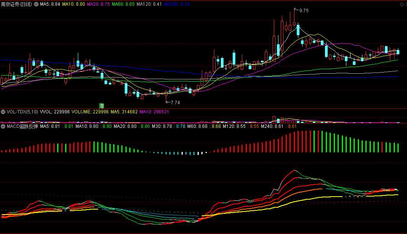The height and width of the screenshot is (234, 407).
Task: Select the 南京证券(日线) chart title
Action: coord(16,4)
